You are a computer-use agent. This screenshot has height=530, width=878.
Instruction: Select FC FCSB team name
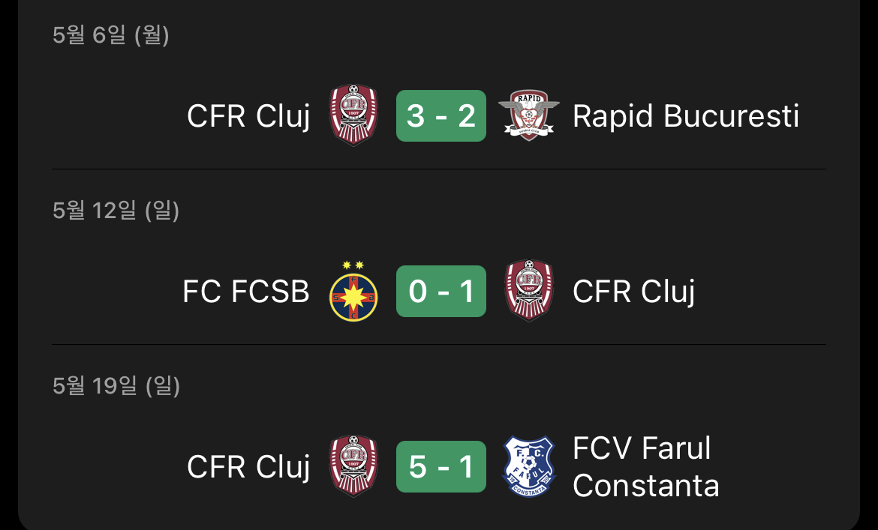(246, 292)
